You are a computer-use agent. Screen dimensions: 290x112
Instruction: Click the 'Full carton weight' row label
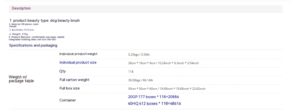pos(74,80)
